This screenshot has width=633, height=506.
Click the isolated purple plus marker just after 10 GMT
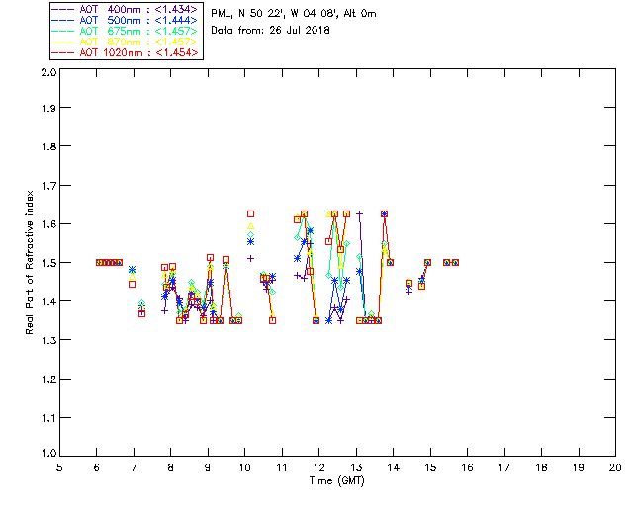250,258
